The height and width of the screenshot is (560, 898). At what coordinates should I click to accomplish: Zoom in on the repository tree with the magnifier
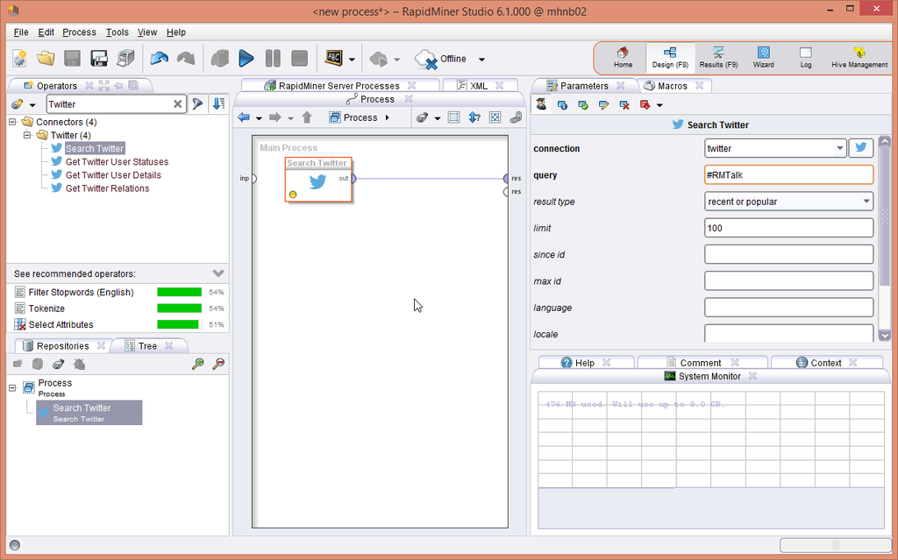197,364
